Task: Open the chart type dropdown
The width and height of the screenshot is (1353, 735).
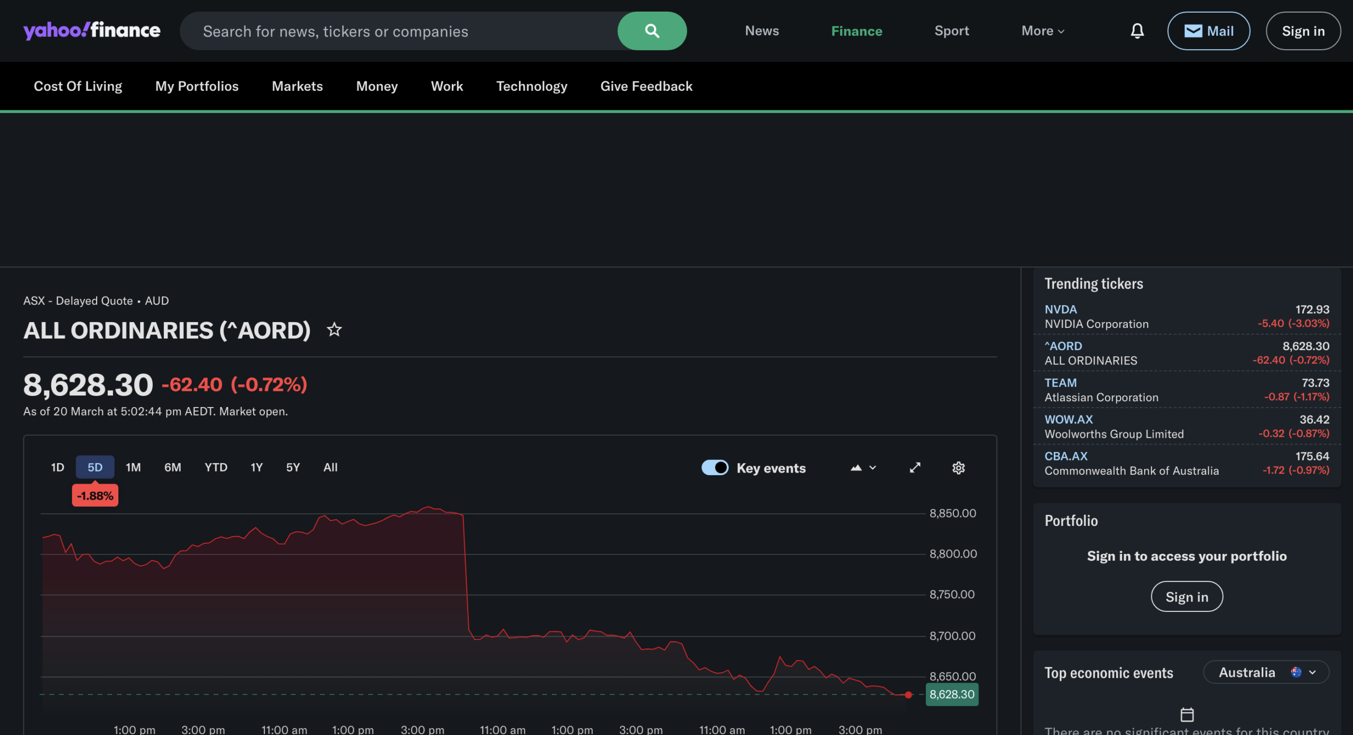Action: click(864, 468)
